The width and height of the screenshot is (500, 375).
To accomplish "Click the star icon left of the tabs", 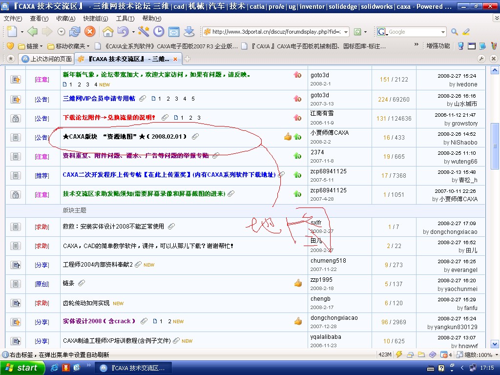I will point(11,59).
